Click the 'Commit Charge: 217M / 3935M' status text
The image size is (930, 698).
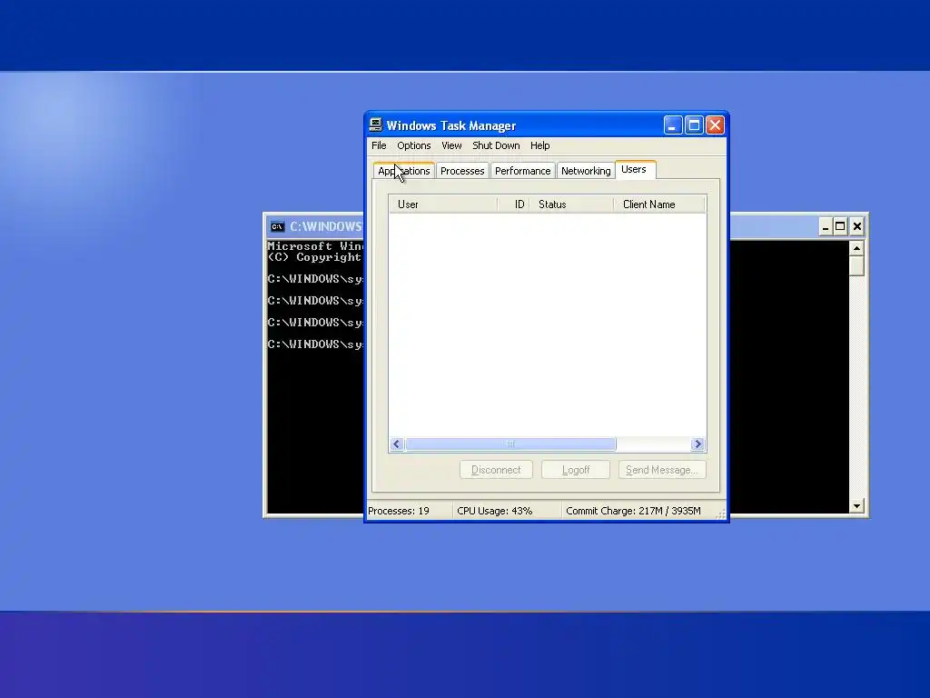point(633,511)
